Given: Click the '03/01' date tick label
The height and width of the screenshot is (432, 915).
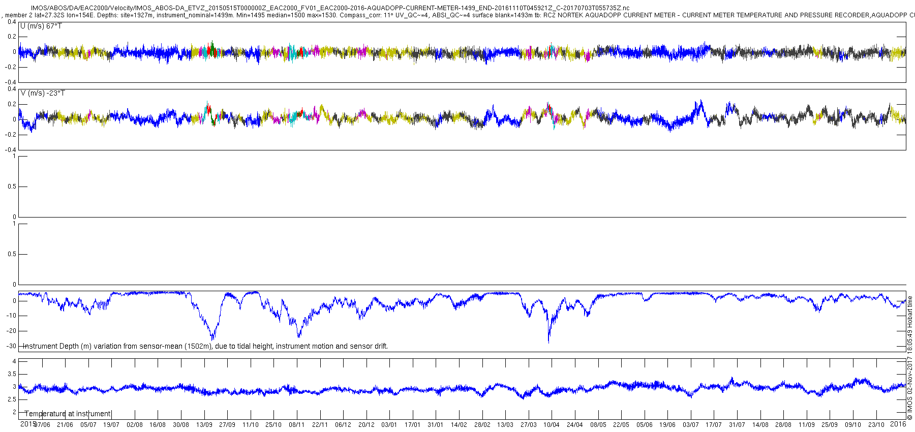Looking at the screenshot, I should (x=389, y=425).
